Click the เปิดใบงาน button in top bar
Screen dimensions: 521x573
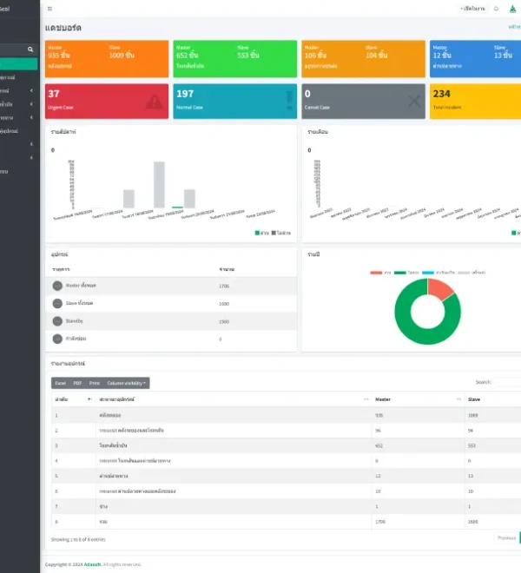point(472,9)
